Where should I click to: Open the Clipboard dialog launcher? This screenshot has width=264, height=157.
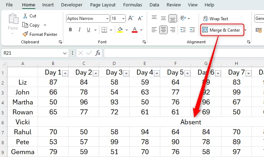(60, 42)
